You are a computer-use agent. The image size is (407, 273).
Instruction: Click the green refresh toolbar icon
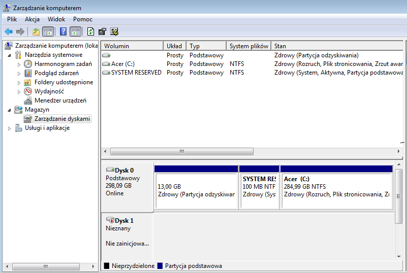[90, 31]
